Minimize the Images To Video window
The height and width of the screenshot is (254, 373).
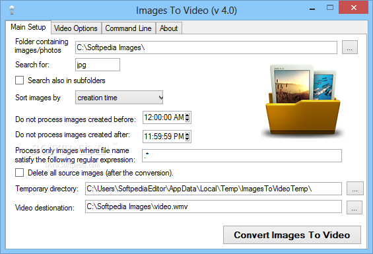[312, 9]
